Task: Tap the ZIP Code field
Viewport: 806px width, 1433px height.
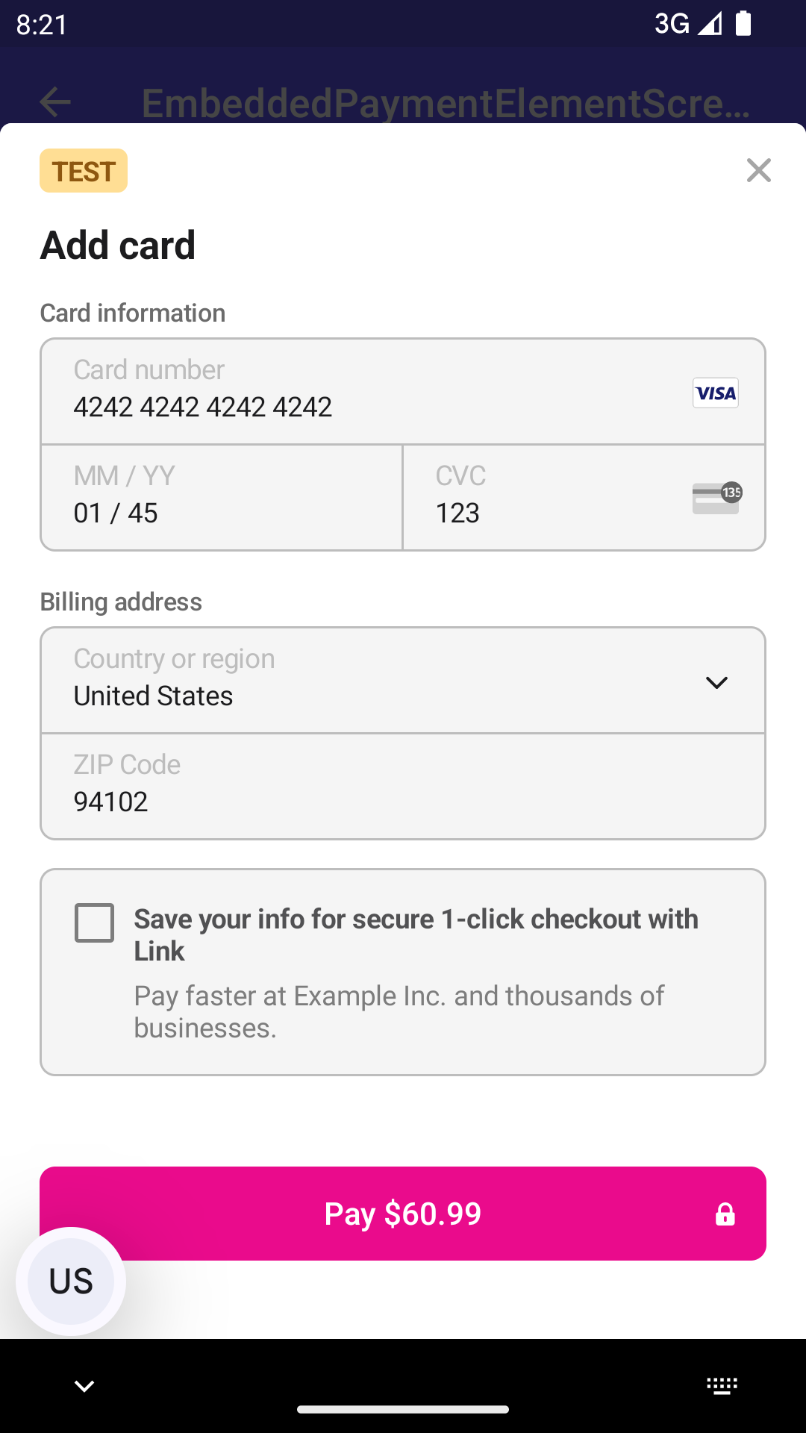Action: [x=403, y=787]
